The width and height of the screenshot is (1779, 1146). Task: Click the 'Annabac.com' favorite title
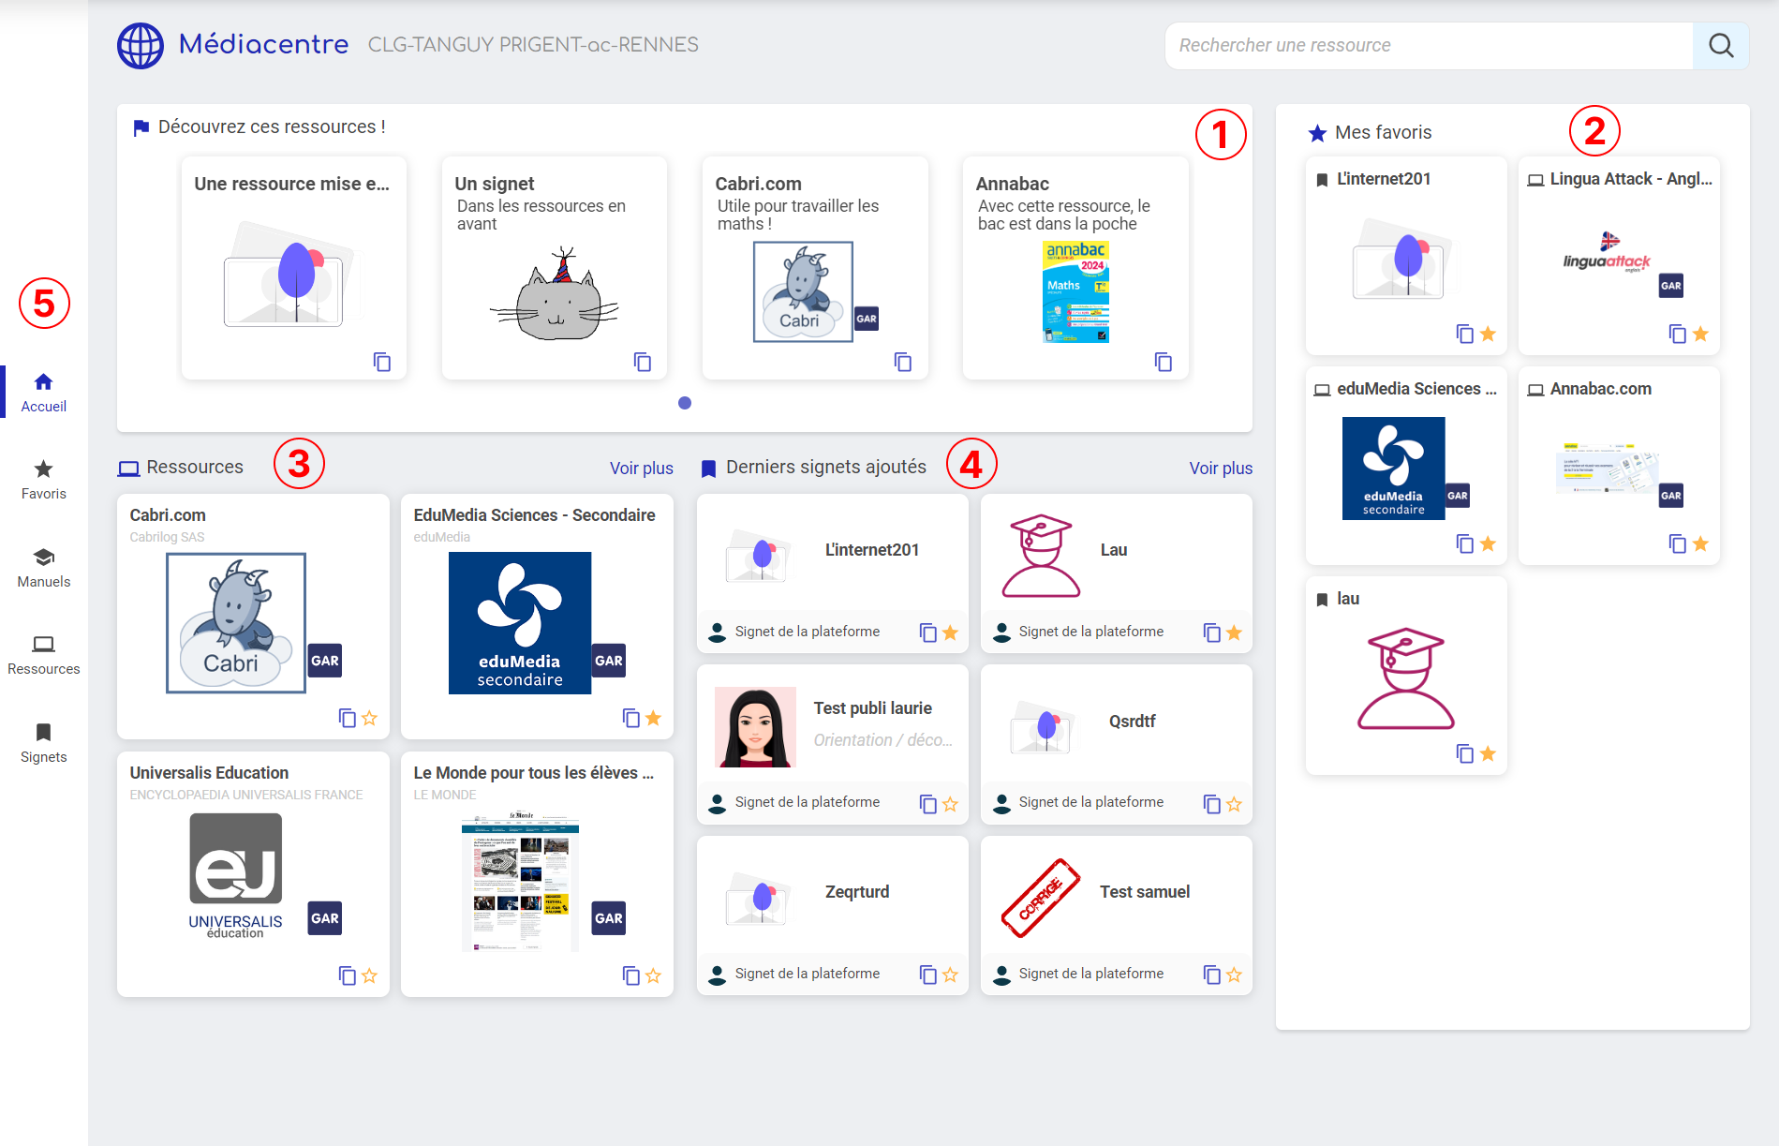[1600, 389]
